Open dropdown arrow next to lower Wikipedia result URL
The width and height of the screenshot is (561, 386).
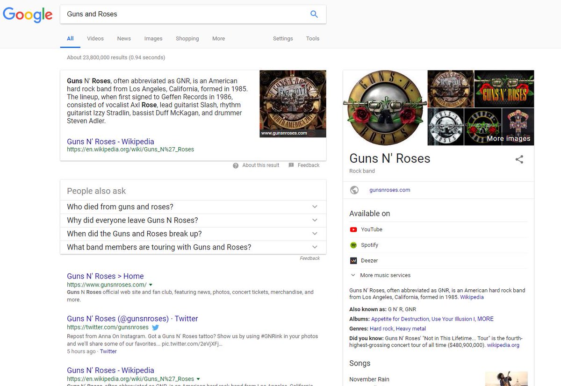198,379
